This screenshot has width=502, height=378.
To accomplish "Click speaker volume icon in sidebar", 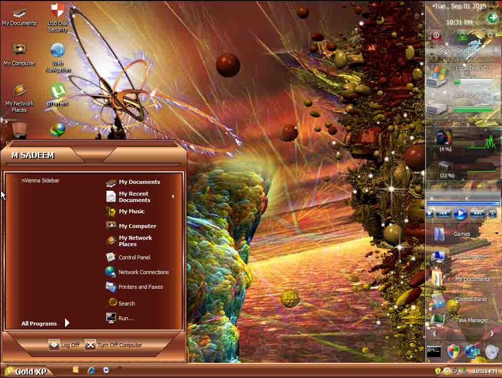I will point(492,352).
